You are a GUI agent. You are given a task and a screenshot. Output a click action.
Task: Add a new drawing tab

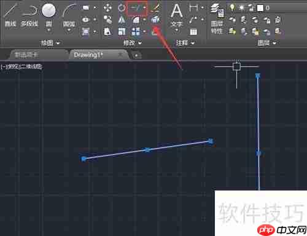pos(136,55)
